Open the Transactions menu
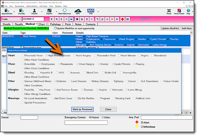This screenshot has height=137, width=199. (x=20, y=6)
